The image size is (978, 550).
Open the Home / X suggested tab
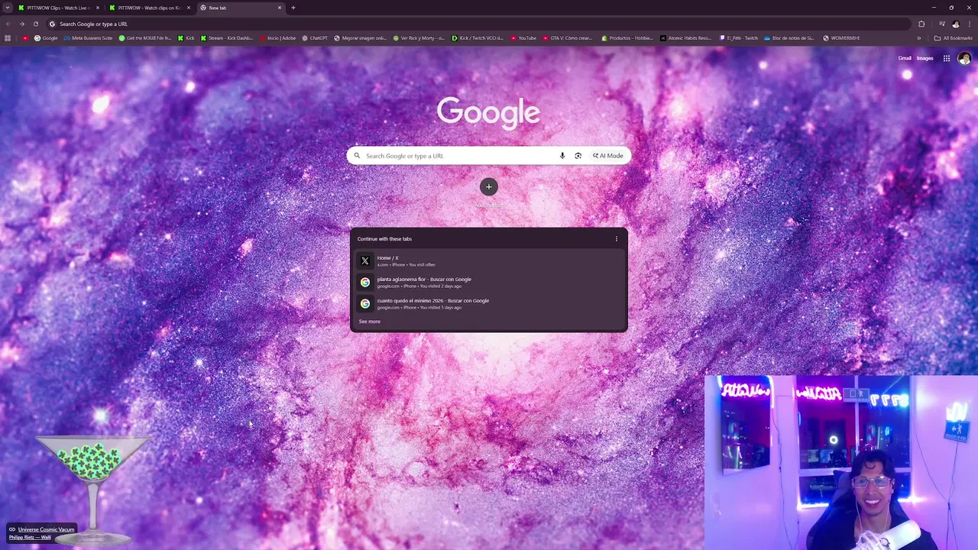point(489,260)
